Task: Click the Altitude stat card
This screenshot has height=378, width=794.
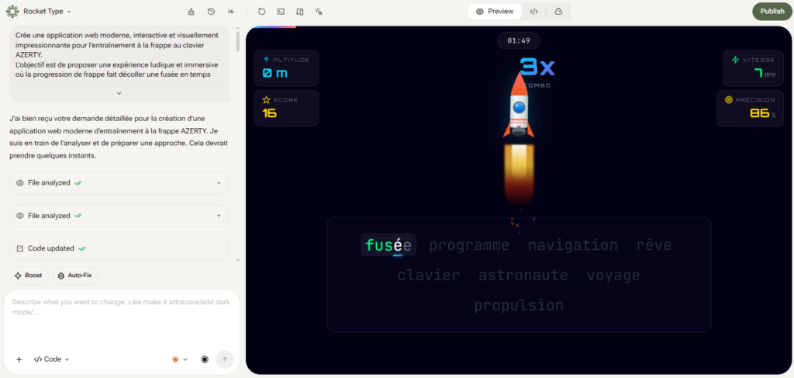Action: tap(286, 68)
